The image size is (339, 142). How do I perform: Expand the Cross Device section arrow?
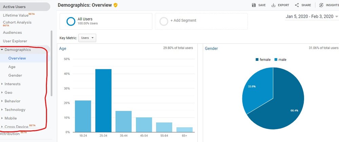click(2, 127)
